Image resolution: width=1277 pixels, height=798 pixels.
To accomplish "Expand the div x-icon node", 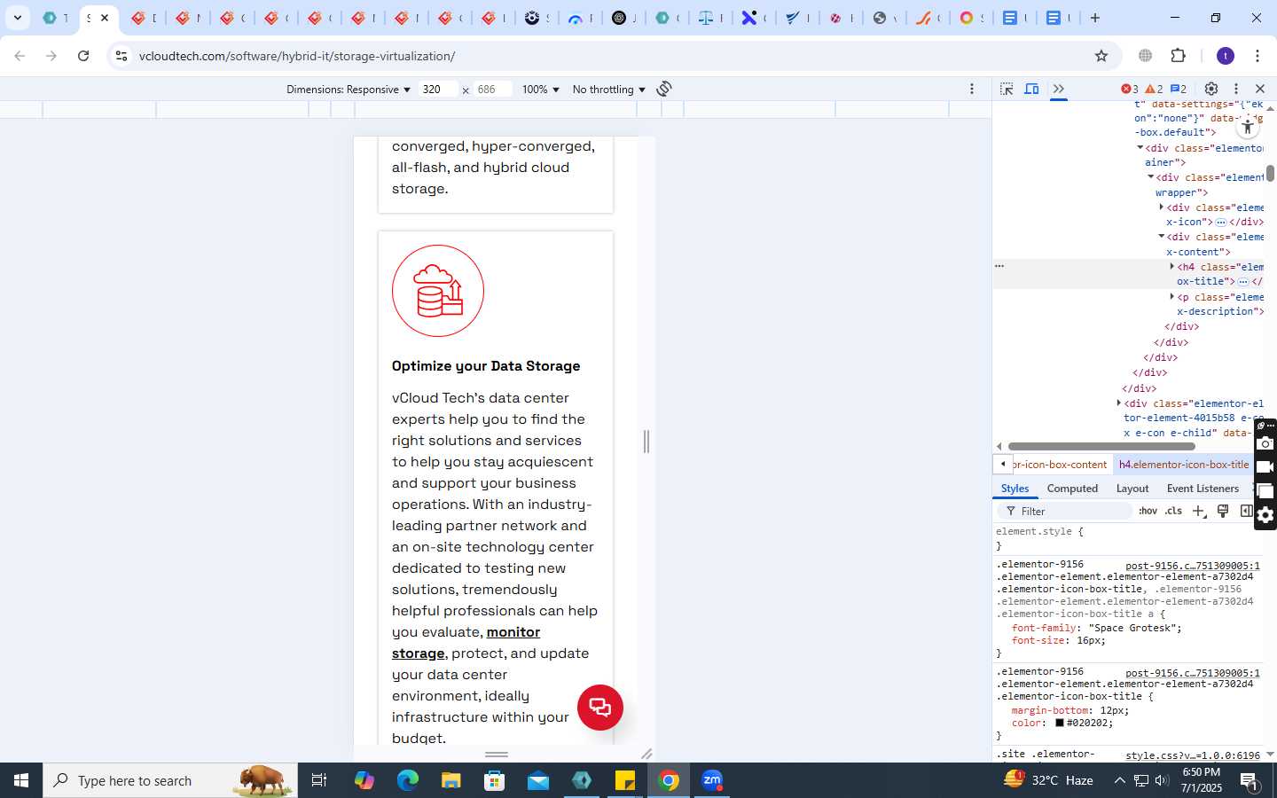I will (1161, 207).
